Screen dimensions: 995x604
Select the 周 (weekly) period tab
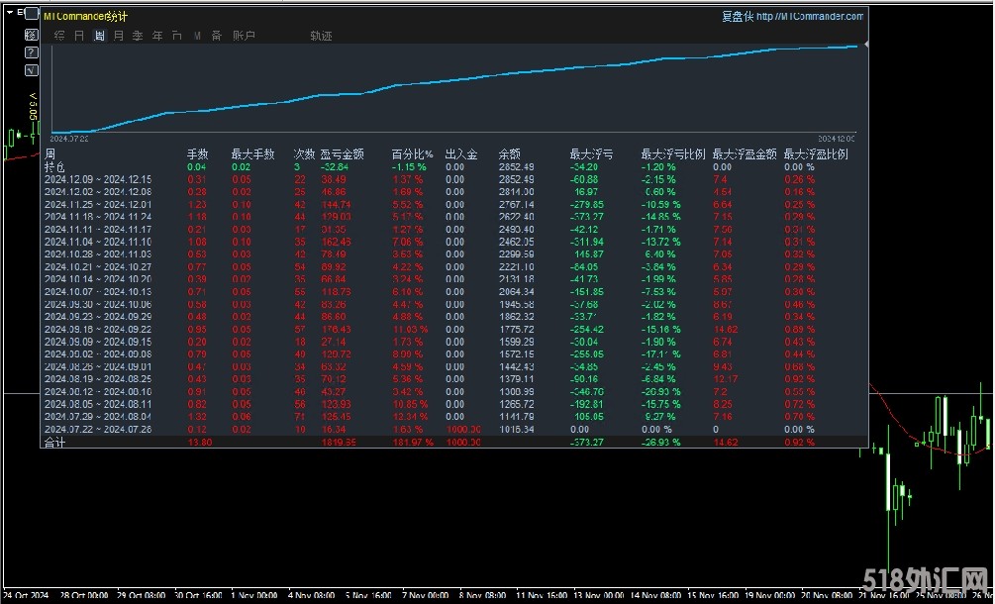pos(99,36)
